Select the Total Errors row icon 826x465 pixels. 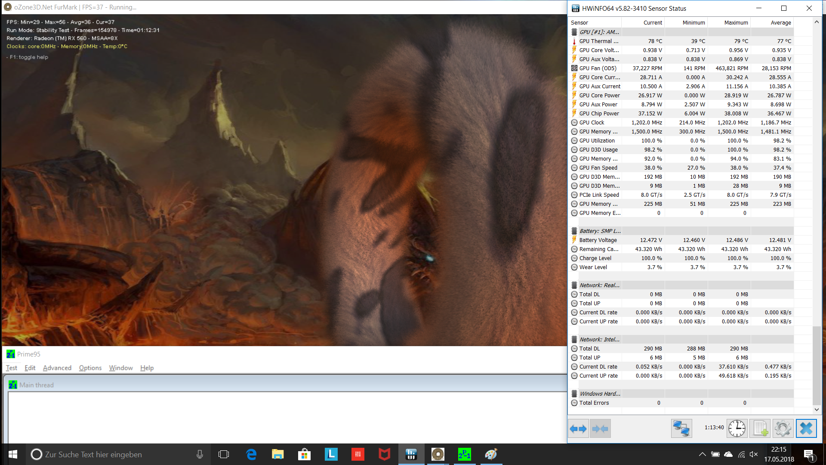click(x=574, y=403)
